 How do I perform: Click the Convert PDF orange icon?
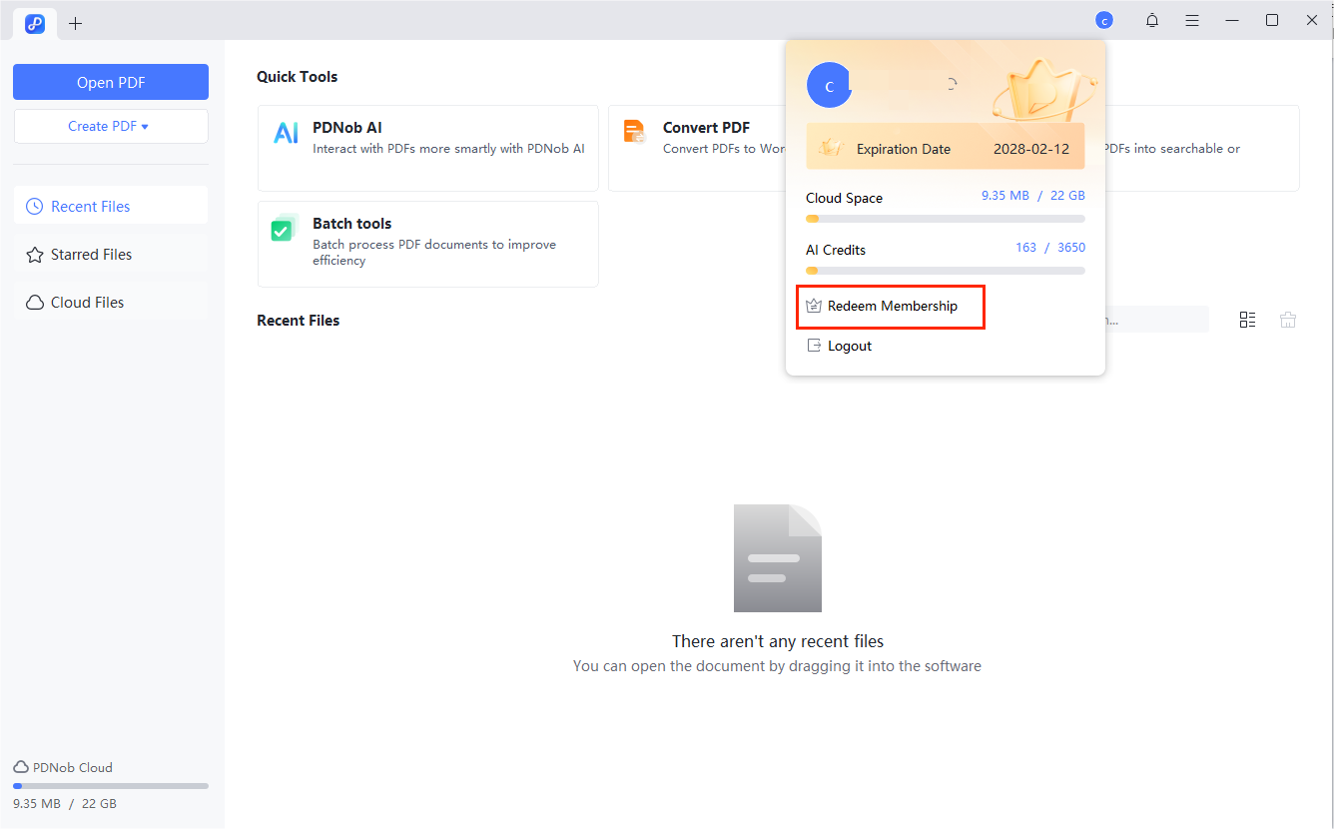[x=635, y=132]
